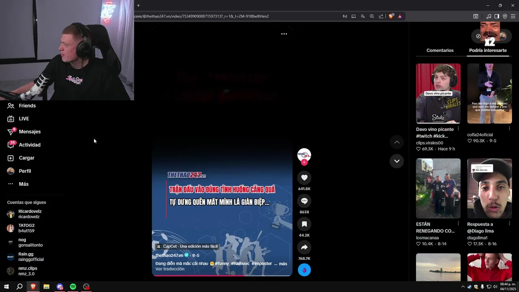The height and width of the screenshot is (292, 519).
Task: Open Spotify from the taskbar
Action: pyautogui.click(x=73, y=287)
